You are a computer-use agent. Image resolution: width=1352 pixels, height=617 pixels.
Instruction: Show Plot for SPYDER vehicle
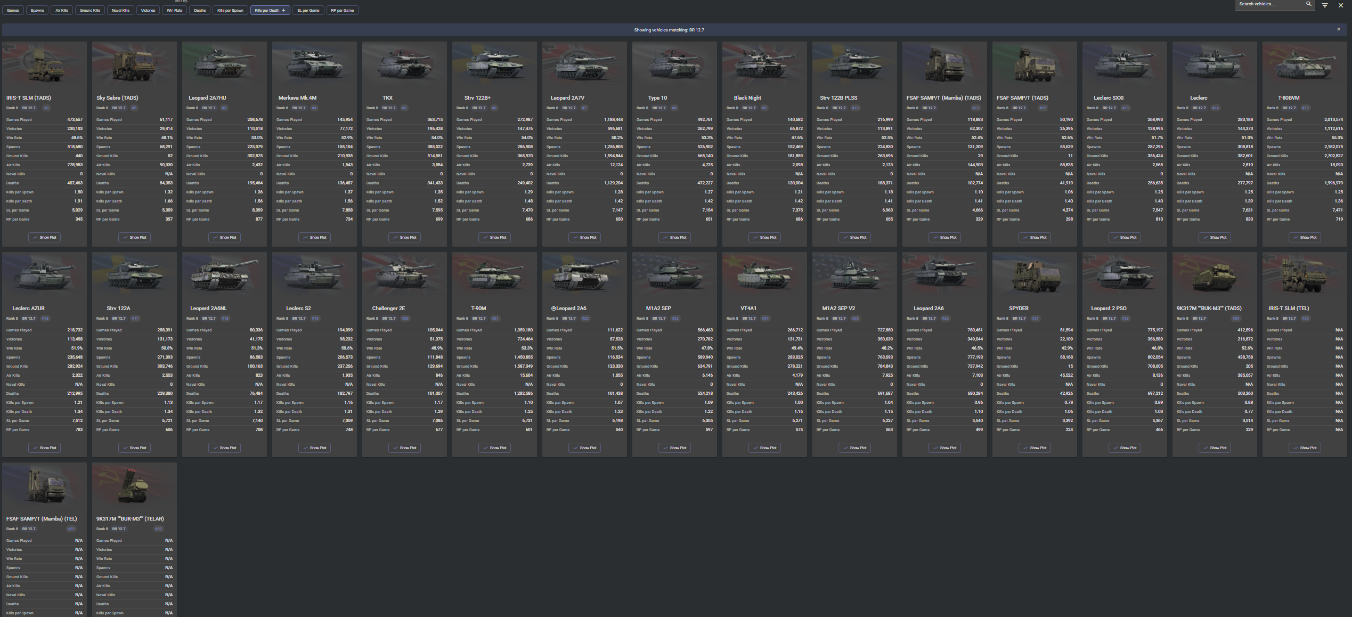tap(1035, 448)
